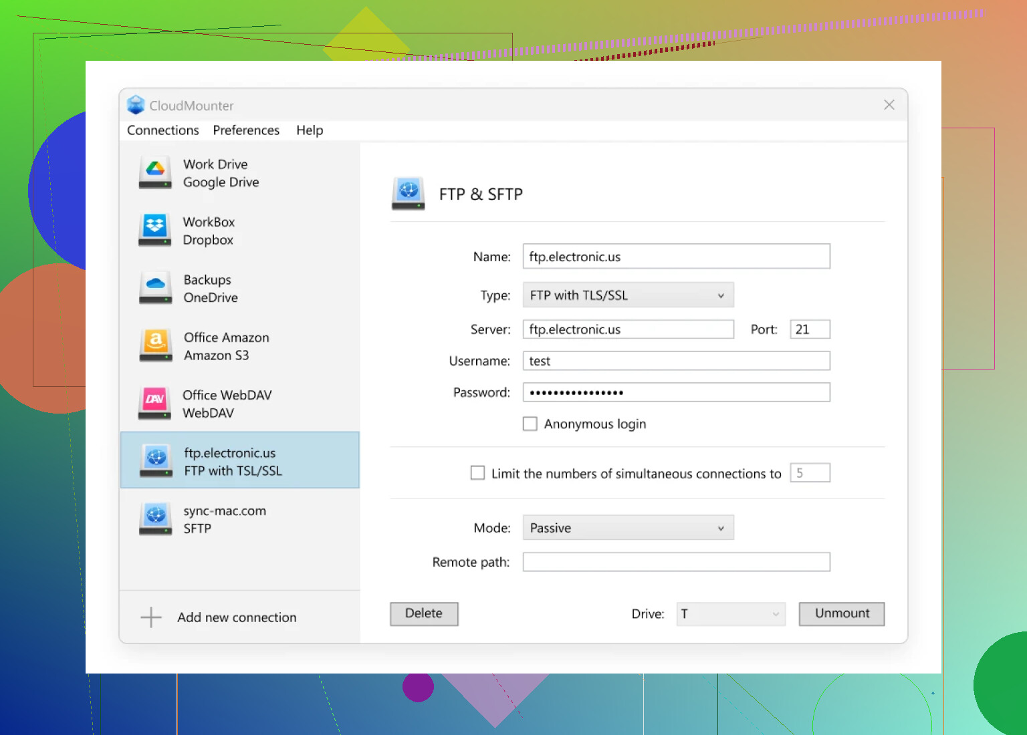
Task: Click the Delete button
Action: point(424,614)
